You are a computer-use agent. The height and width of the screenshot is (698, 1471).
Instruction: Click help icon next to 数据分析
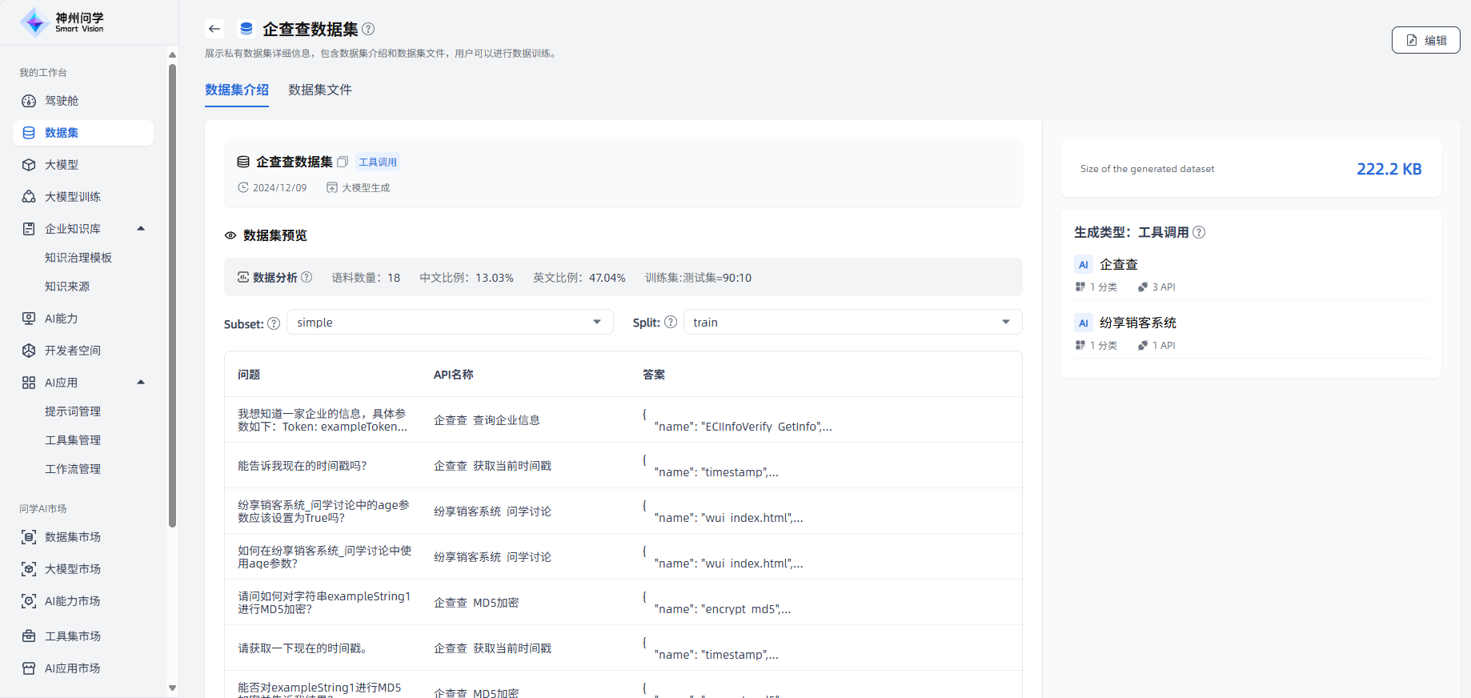click(307, 277)
